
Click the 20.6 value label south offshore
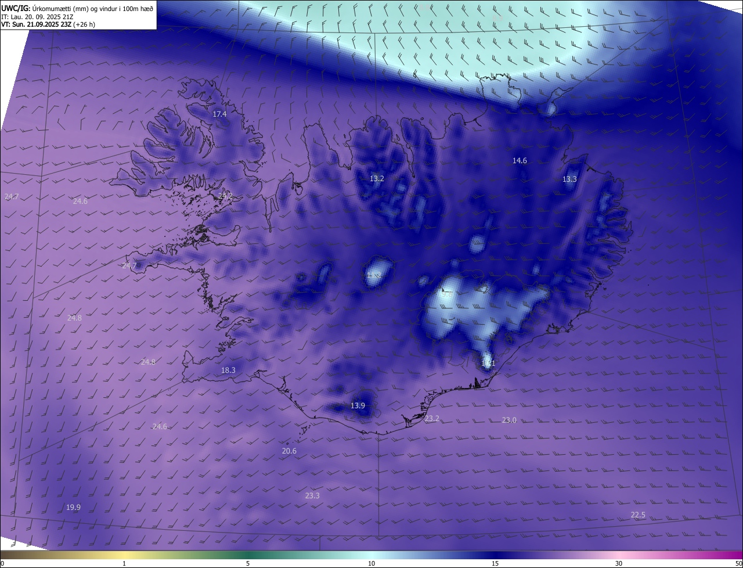[x=289, y=451]
